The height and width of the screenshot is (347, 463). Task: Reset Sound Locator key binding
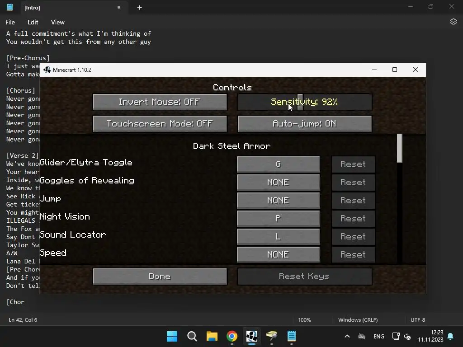[x=354, y=236]
